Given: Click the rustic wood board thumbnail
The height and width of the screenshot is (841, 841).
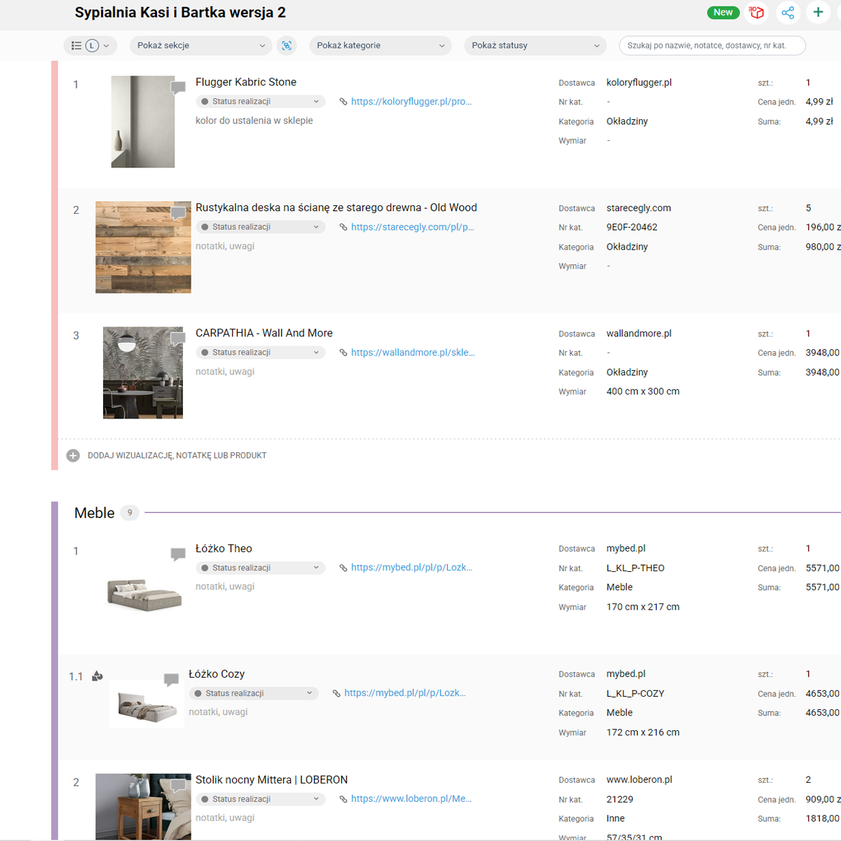Looking at the screenshot, I should (x=143, y=247).
